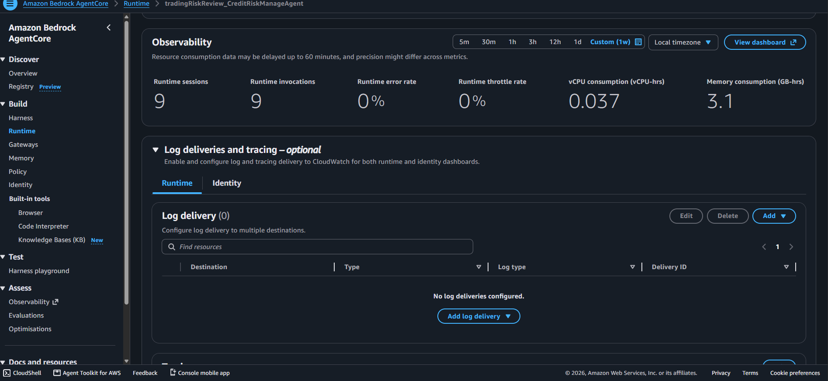Open Memory in the sidebar
Screen dimensions: 828x381
(21, 158)
